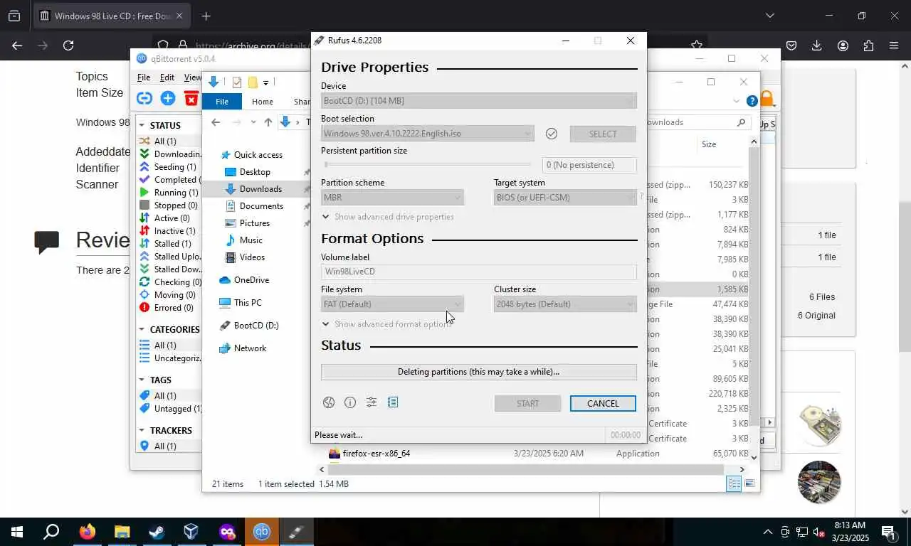Click the checksum checkmark icon beside boot selection
This screenshot has height=546, width=911.
click(551, 134)
